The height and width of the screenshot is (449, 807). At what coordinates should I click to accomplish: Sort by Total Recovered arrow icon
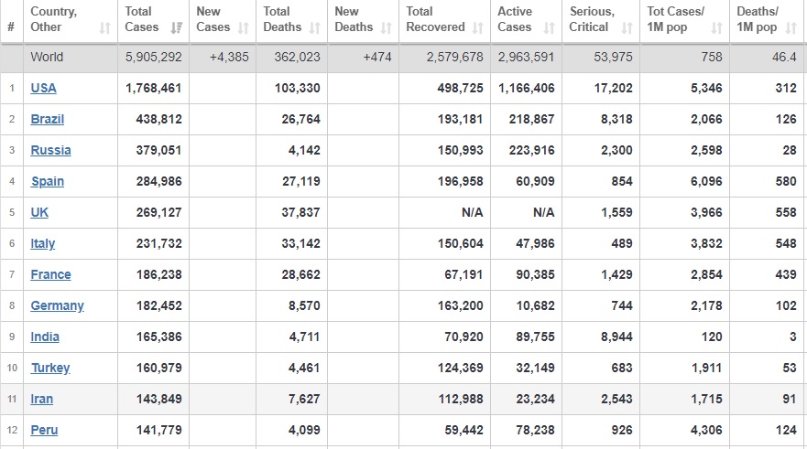tap(478, 27)
